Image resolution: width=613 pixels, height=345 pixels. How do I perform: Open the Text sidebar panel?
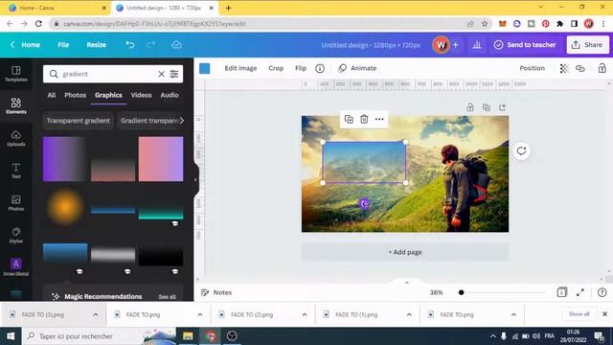tap(16, 171)
